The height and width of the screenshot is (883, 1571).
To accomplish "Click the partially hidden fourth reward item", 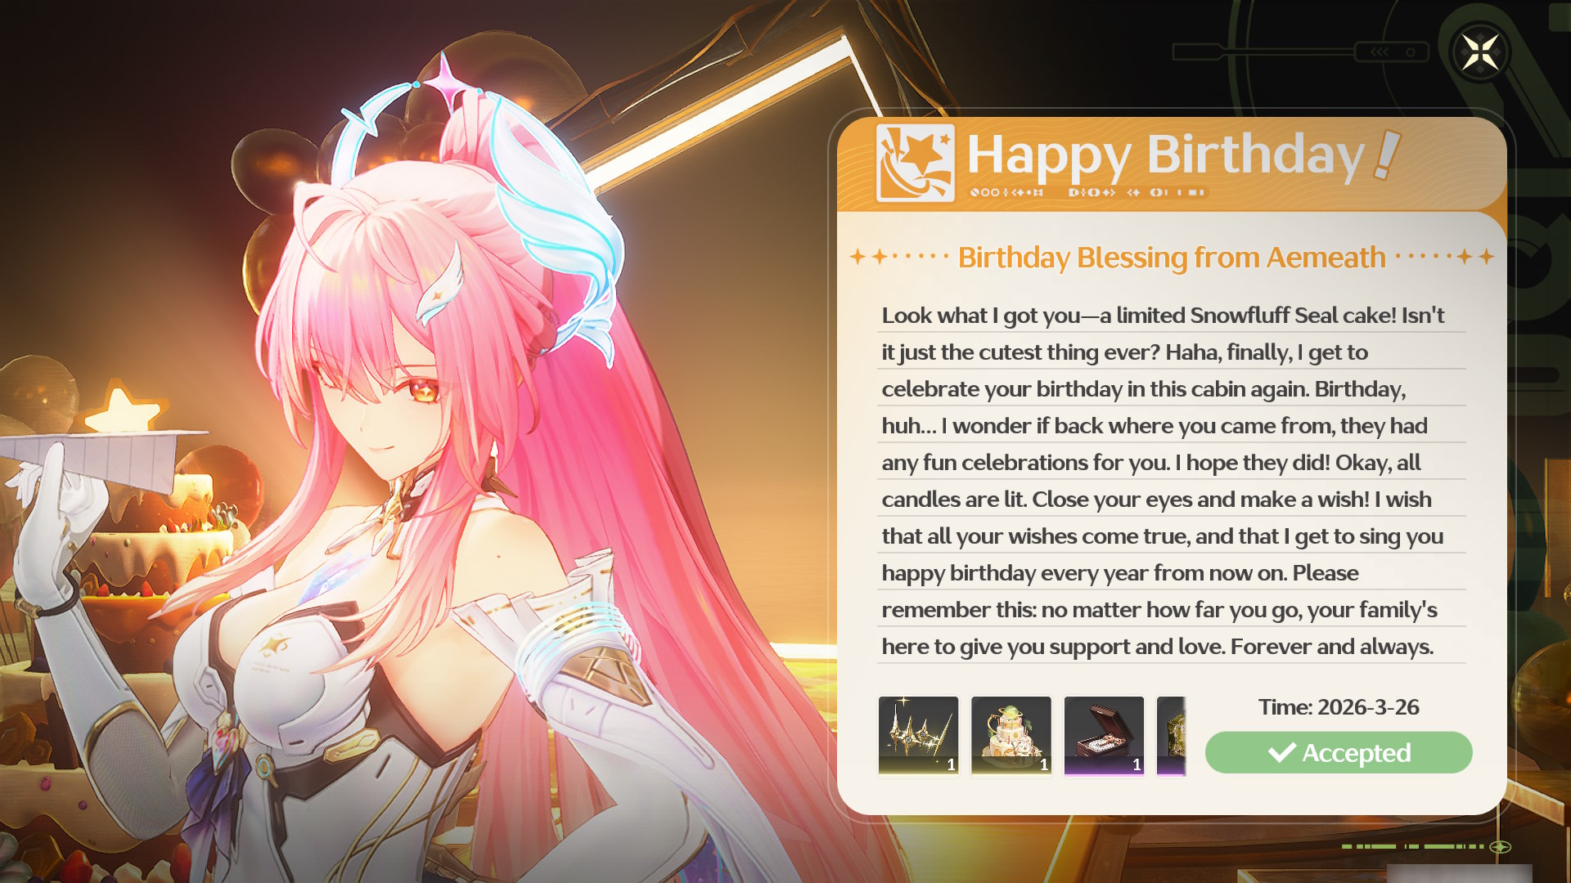I will [x=1172, y=736].
